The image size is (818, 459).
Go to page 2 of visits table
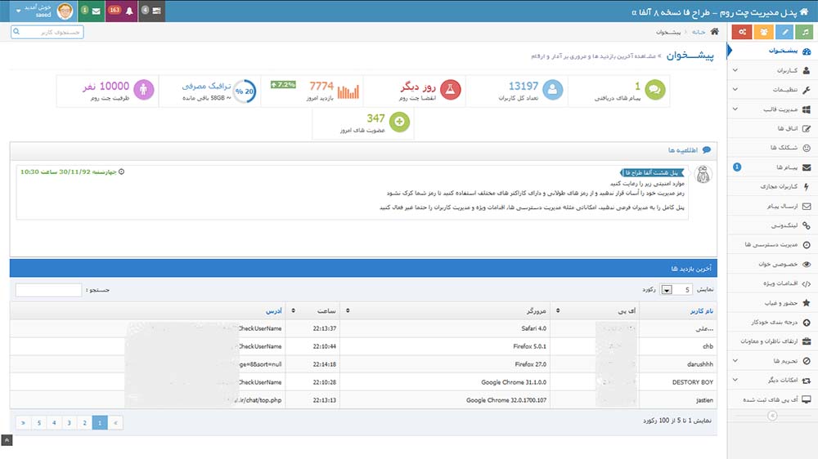click(x=84, y=423)
